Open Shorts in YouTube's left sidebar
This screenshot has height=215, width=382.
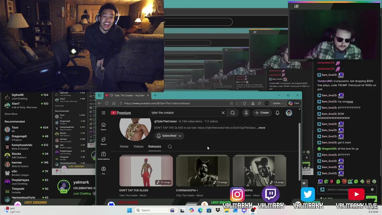click(103, 141)
